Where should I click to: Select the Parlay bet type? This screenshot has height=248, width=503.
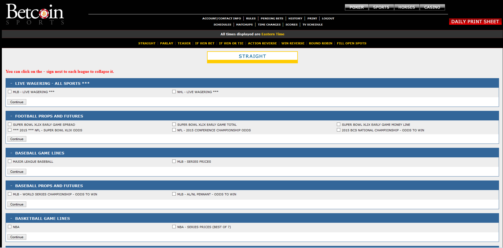tap(166, 43)
